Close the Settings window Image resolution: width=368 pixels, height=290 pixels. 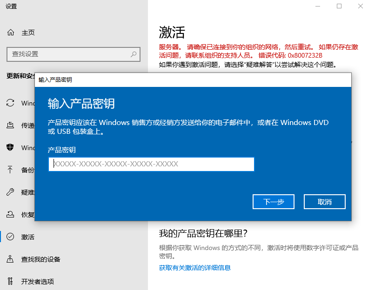click(361, 6)
